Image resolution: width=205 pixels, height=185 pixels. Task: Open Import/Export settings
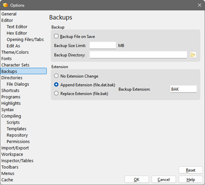click(15, 148)
